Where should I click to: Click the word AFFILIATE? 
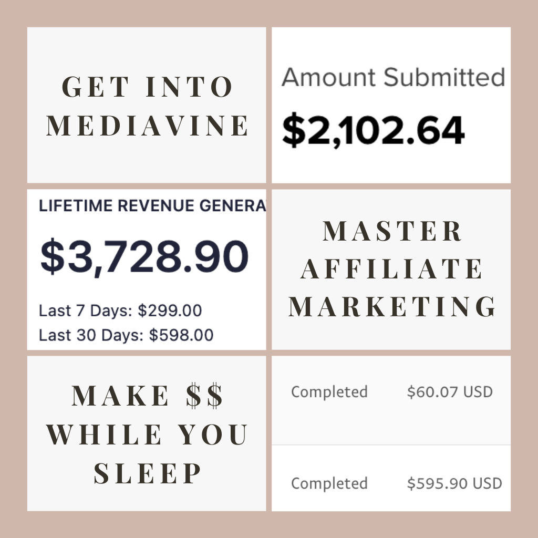[x=392, y=270]
